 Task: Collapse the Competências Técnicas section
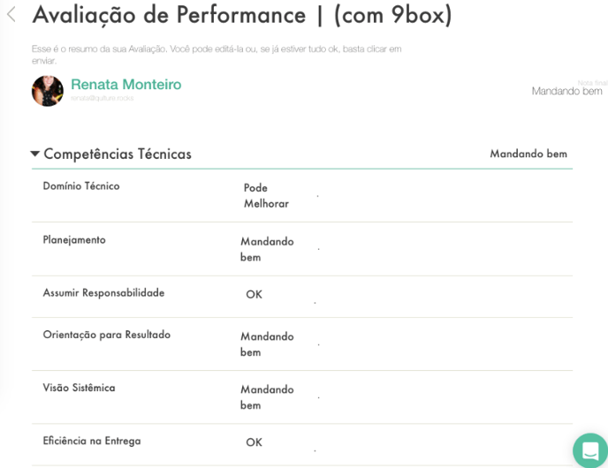(35, 154)
